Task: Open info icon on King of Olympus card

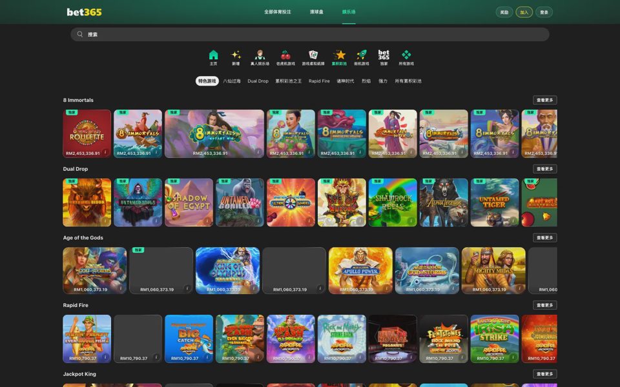Action: 254,288
